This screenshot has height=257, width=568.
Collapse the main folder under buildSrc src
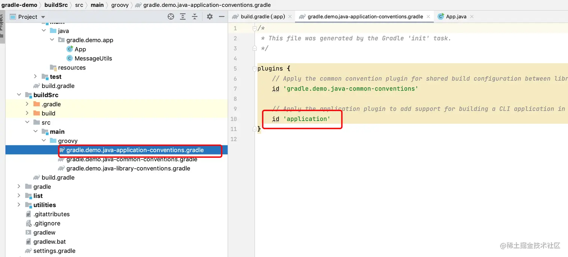[x=36, y=132]
